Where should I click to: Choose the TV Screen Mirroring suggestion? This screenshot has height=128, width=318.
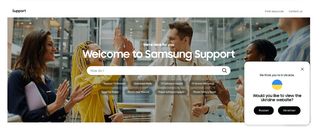point(202,83)
